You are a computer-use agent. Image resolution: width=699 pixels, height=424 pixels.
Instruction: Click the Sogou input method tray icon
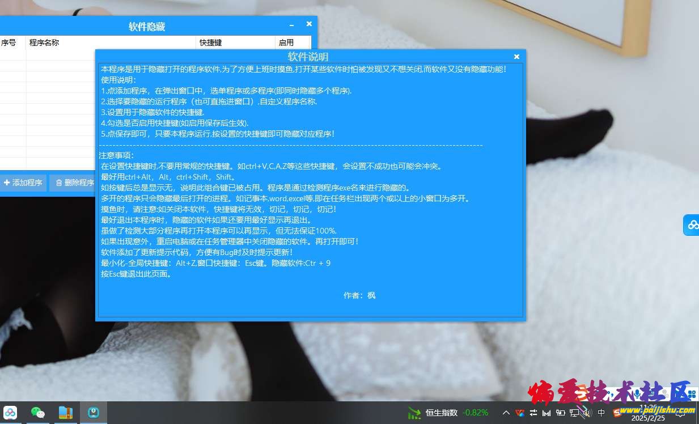(617, 413)
